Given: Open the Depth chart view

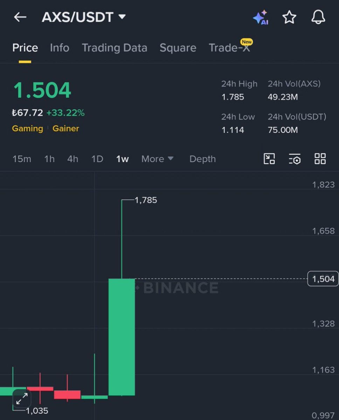Looking at the screenshot, I should pos(202,159).
